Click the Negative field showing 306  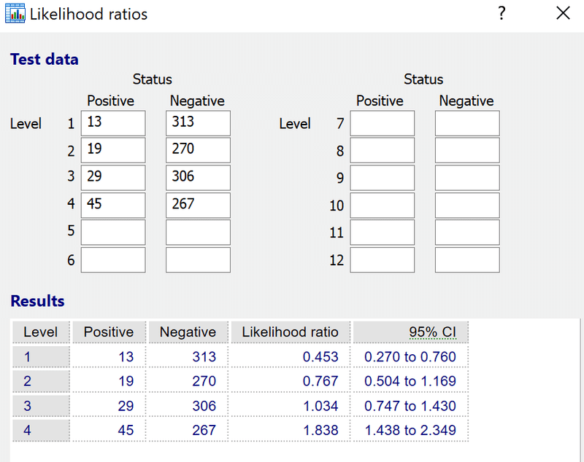tap(198, 177)
